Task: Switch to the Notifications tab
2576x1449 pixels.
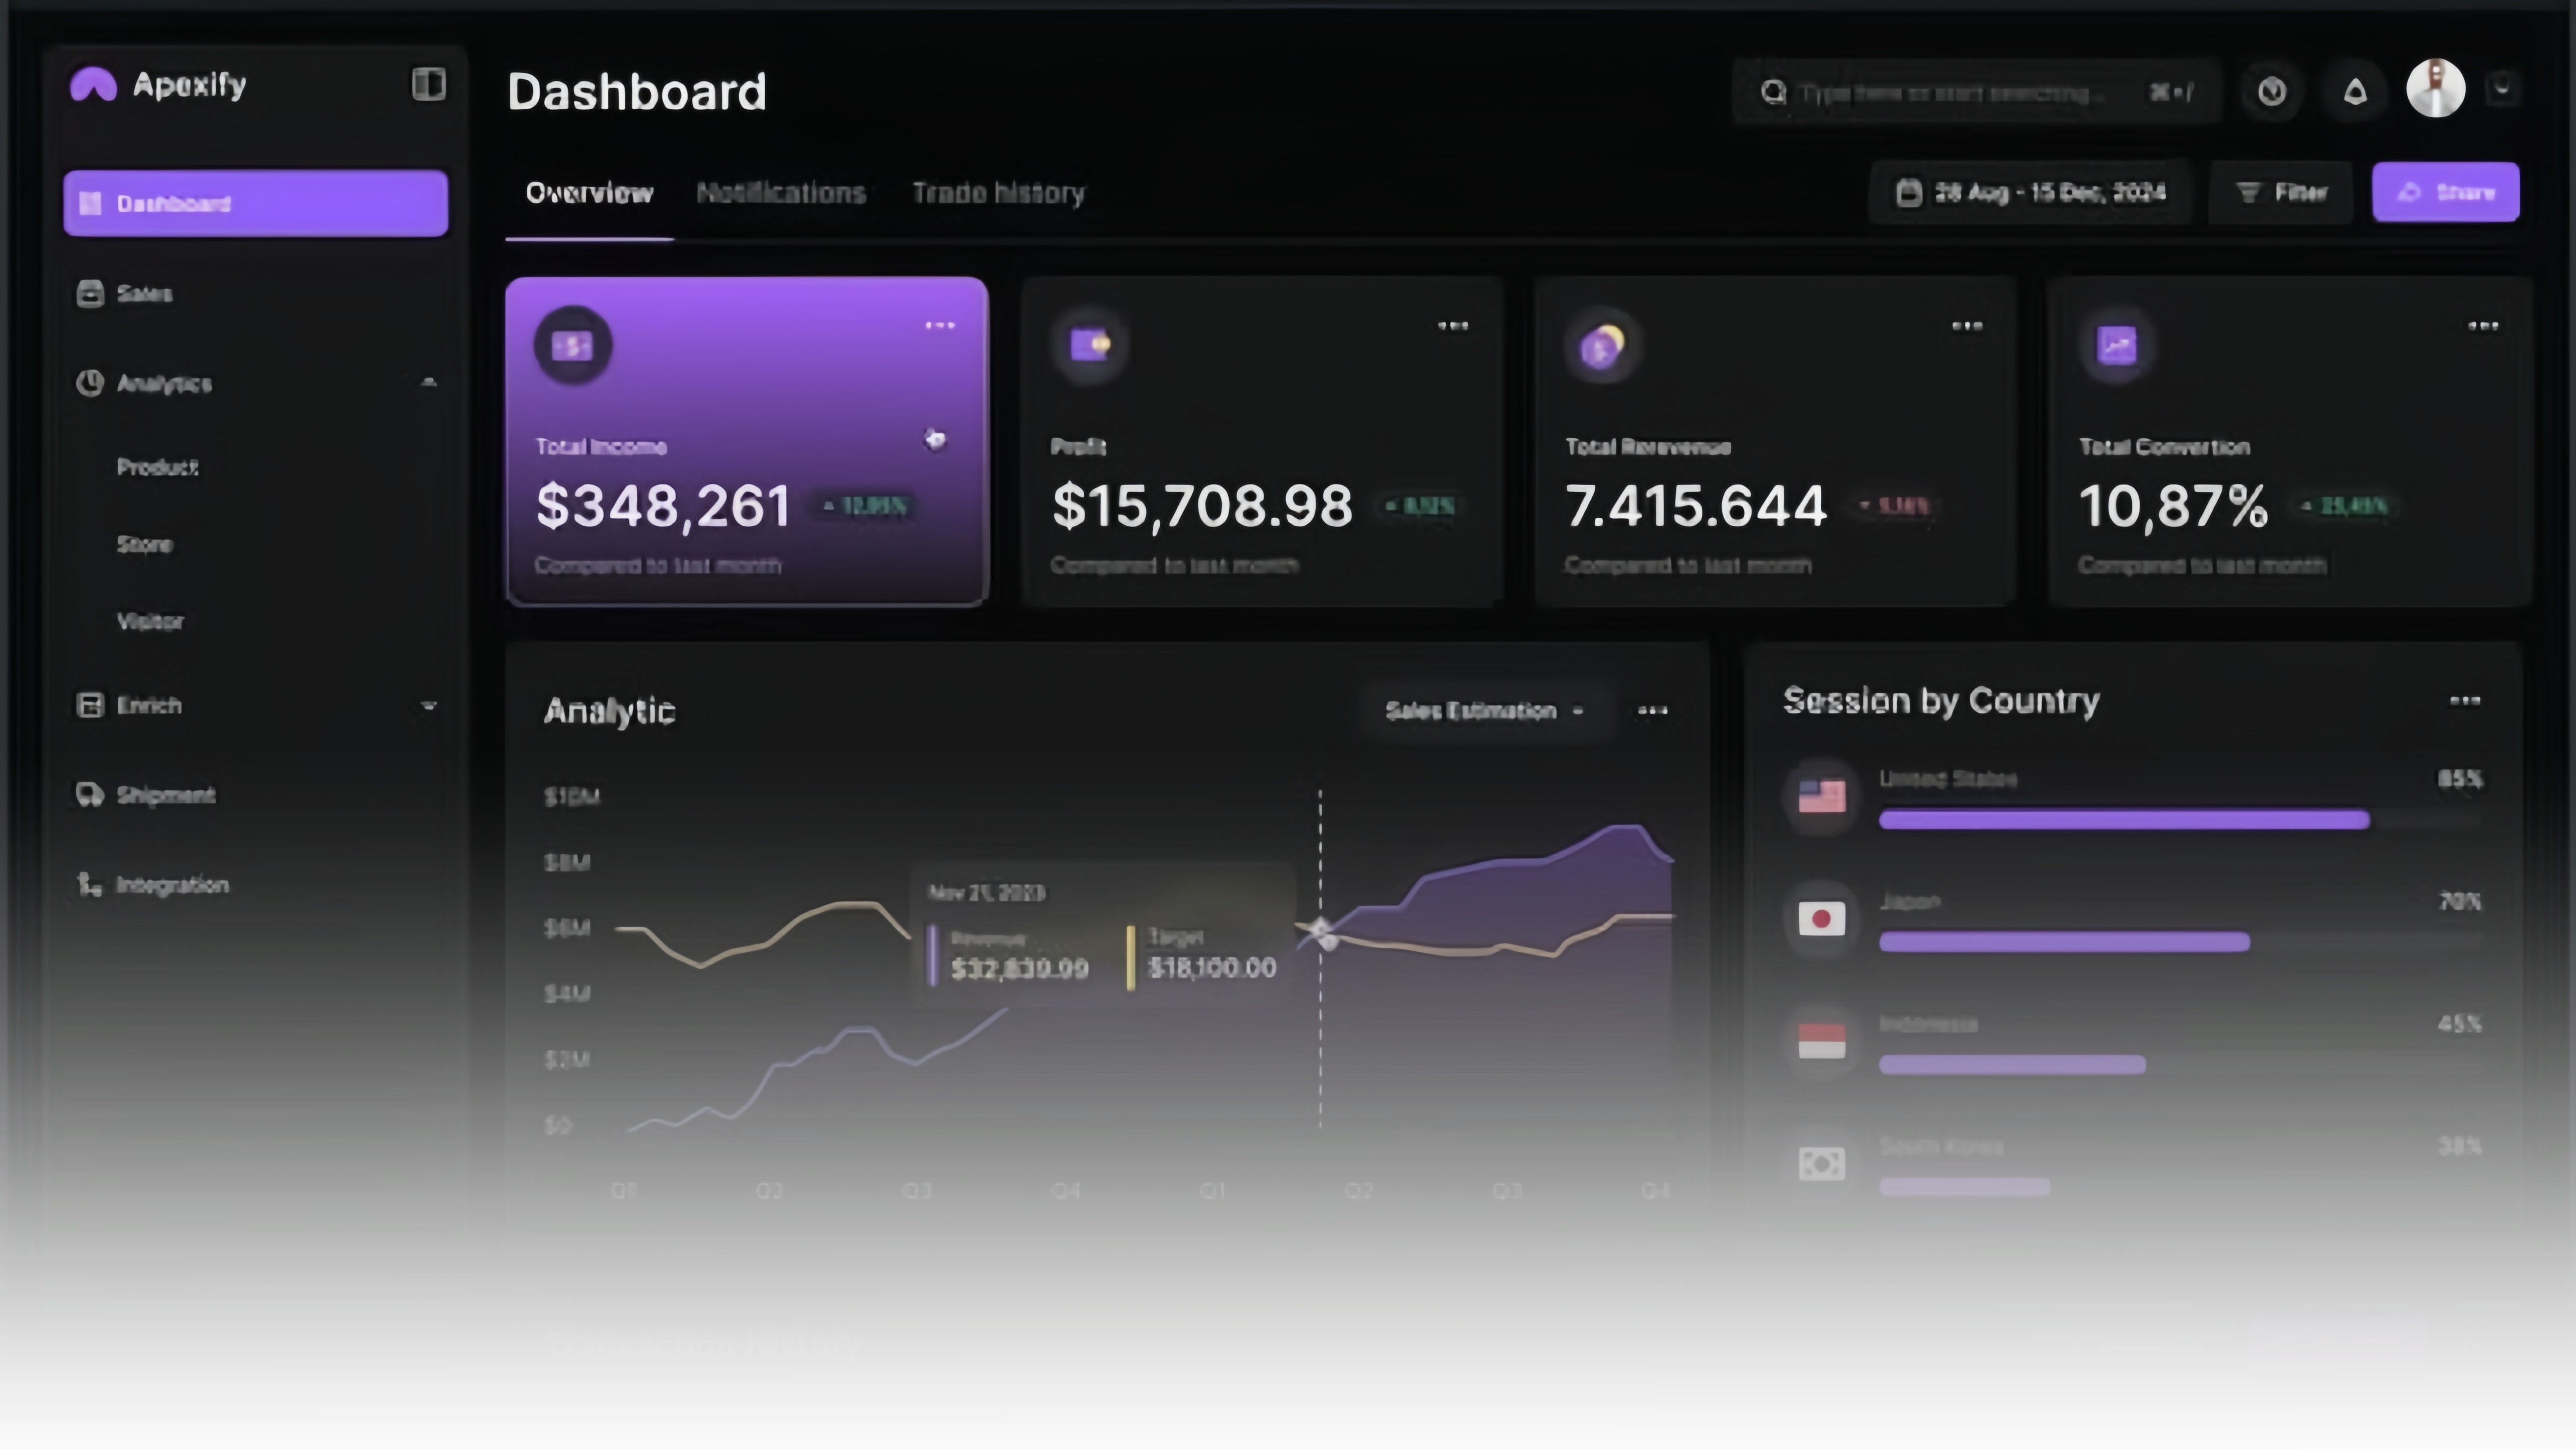Action: 780,193
